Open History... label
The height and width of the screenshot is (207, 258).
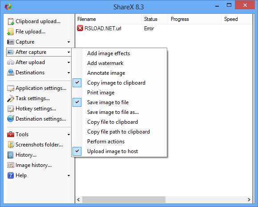tap(26, 155)
